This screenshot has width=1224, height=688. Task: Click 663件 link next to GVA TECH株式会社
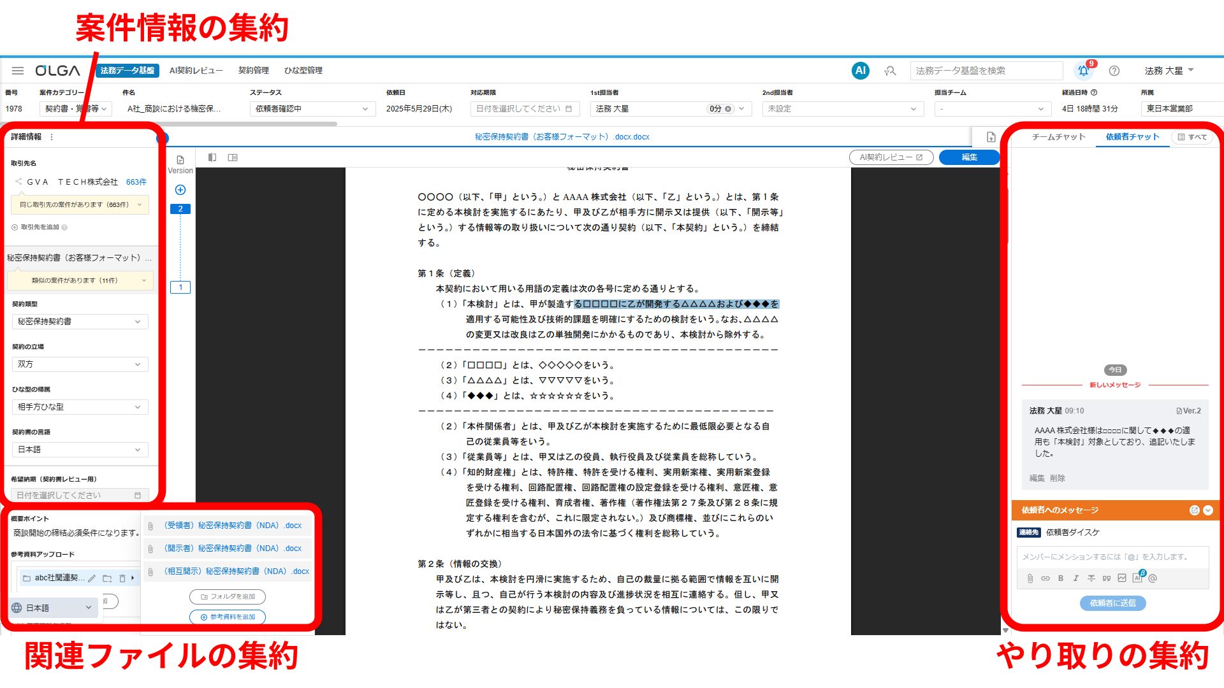[136, 182]
